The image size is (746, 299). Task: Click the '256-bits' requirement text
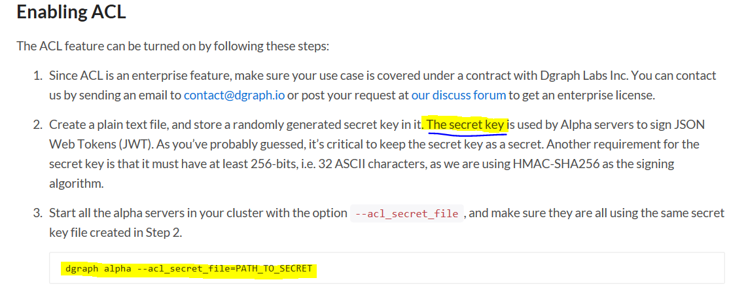268,164
